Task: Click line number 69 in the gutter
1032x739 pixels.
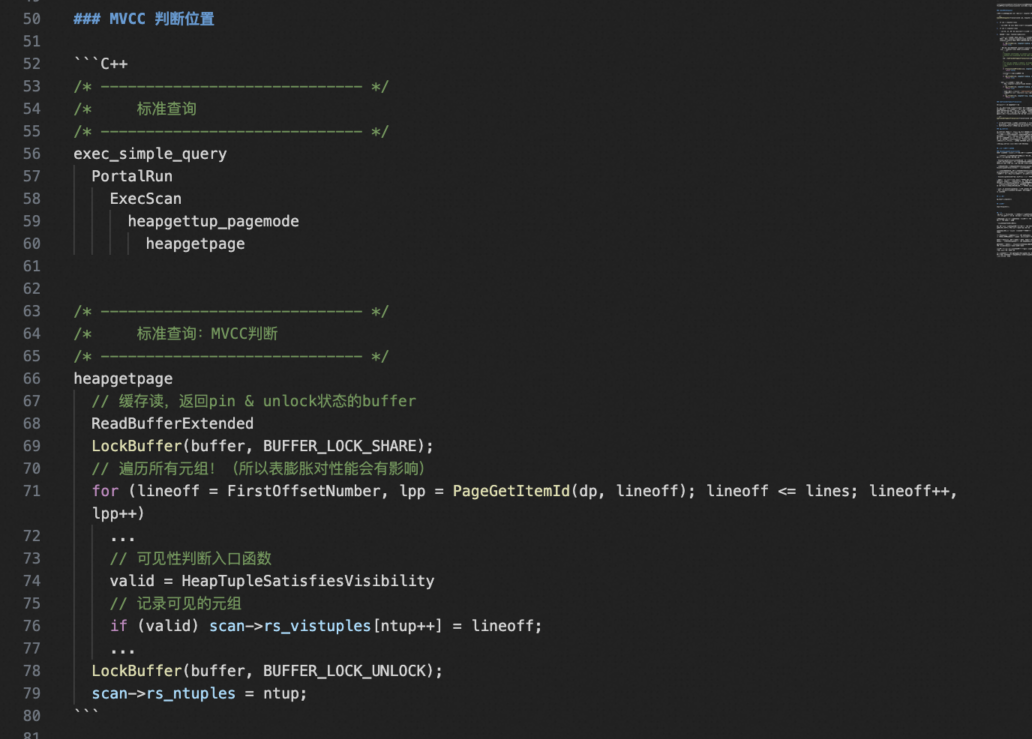Action: (x=31, y=446)
